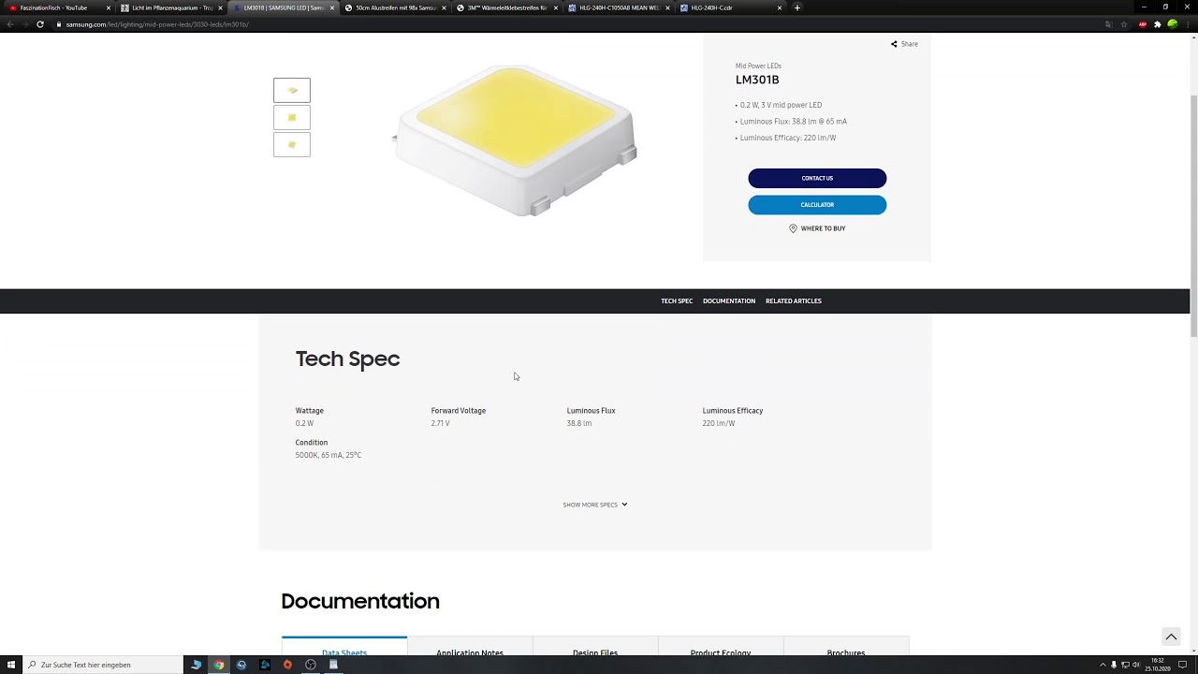This screenshot has width=1198, height=674.
Task: Click the 'LM301B' product title text
Action: (757, 80)
